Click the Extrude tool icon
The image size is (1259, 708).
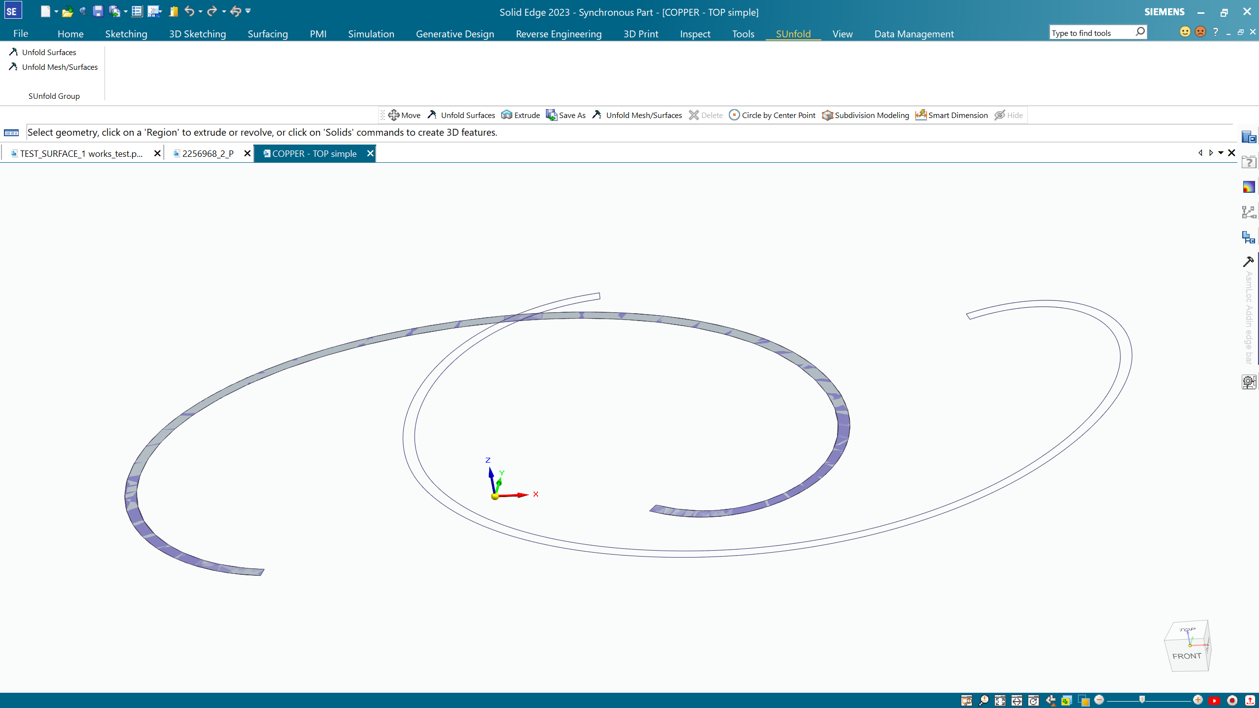(x=507, y=115)
